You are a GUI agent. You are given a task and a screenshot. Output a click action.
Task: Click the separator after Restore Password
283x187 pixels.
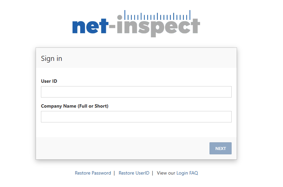[114, 173]
